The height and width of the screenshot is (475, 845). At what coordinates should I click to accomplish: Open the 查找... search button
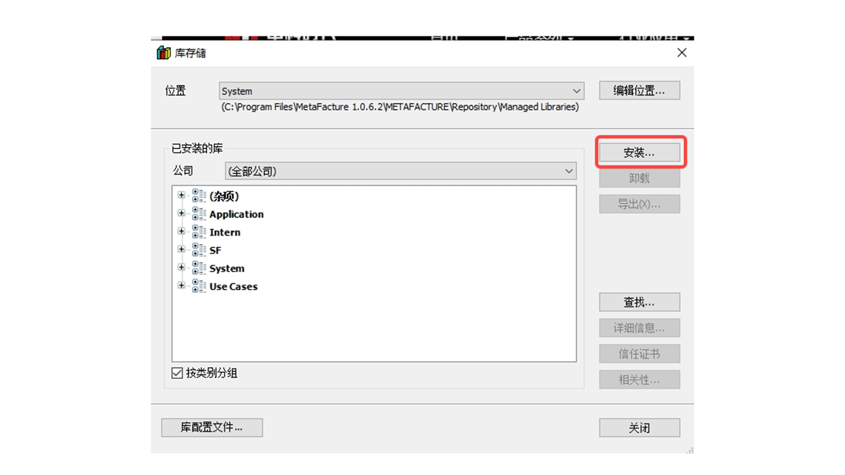tap(639, 302)
